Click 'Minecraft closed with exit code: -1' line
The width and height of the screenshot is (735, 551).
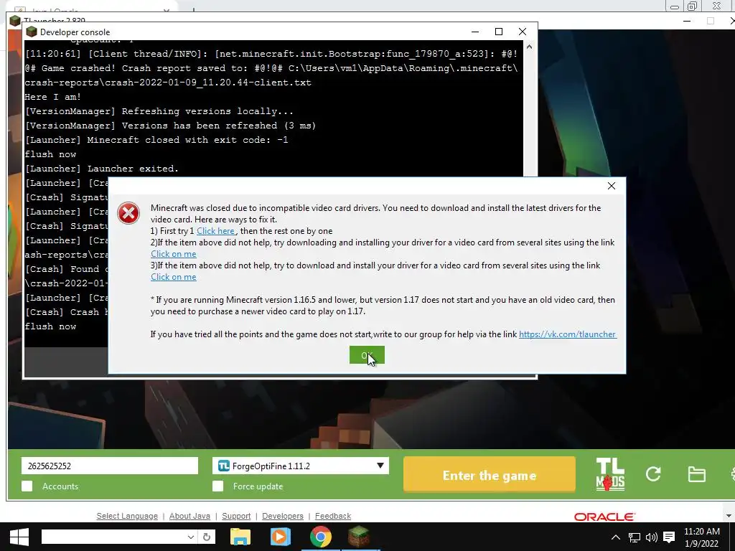(156, 140)
